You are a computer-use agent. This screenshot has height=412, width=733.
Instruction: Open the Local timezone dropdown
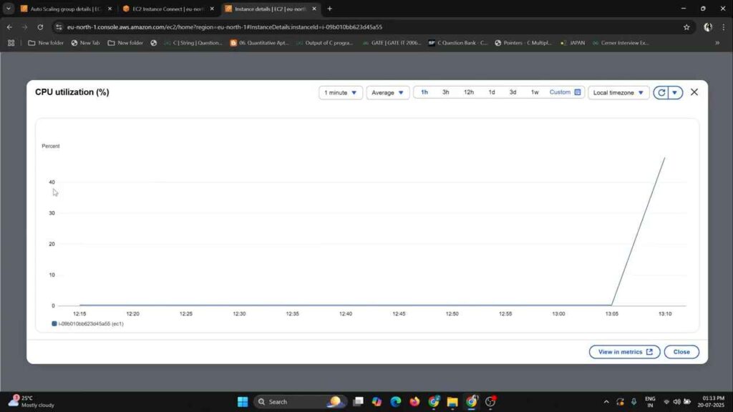(618, 92)
